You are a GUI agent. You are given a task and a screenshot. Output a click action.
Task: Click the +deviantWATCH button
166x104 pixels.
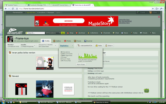(85, 45)
